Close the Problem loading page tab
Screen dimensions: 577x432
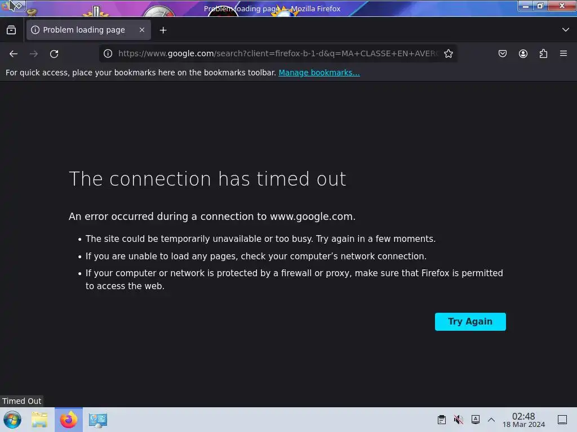click(142, 30)
